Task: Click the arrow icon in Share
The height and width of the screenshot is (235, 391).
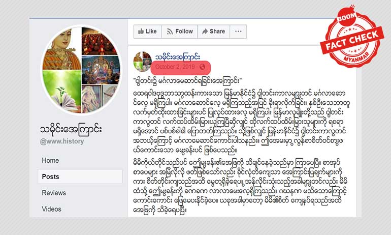Action: coord(205,31)
